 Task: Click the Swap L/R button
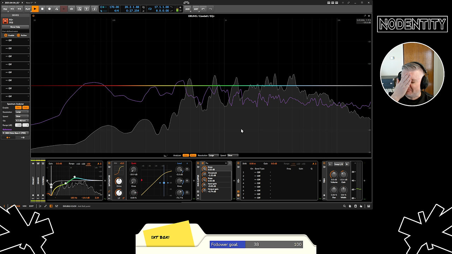pos(339,164)
